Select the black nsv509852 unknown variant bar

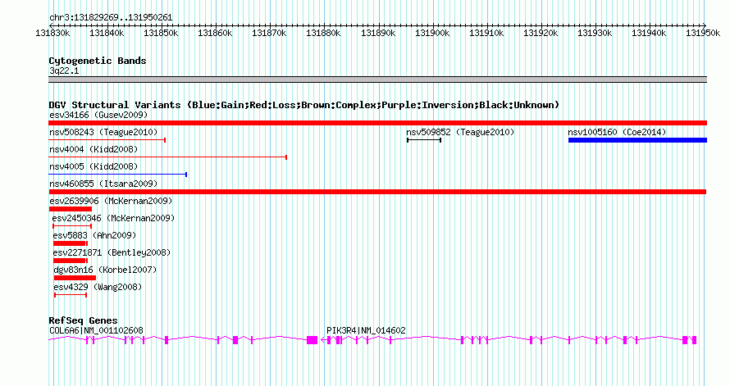click(424, 140)
